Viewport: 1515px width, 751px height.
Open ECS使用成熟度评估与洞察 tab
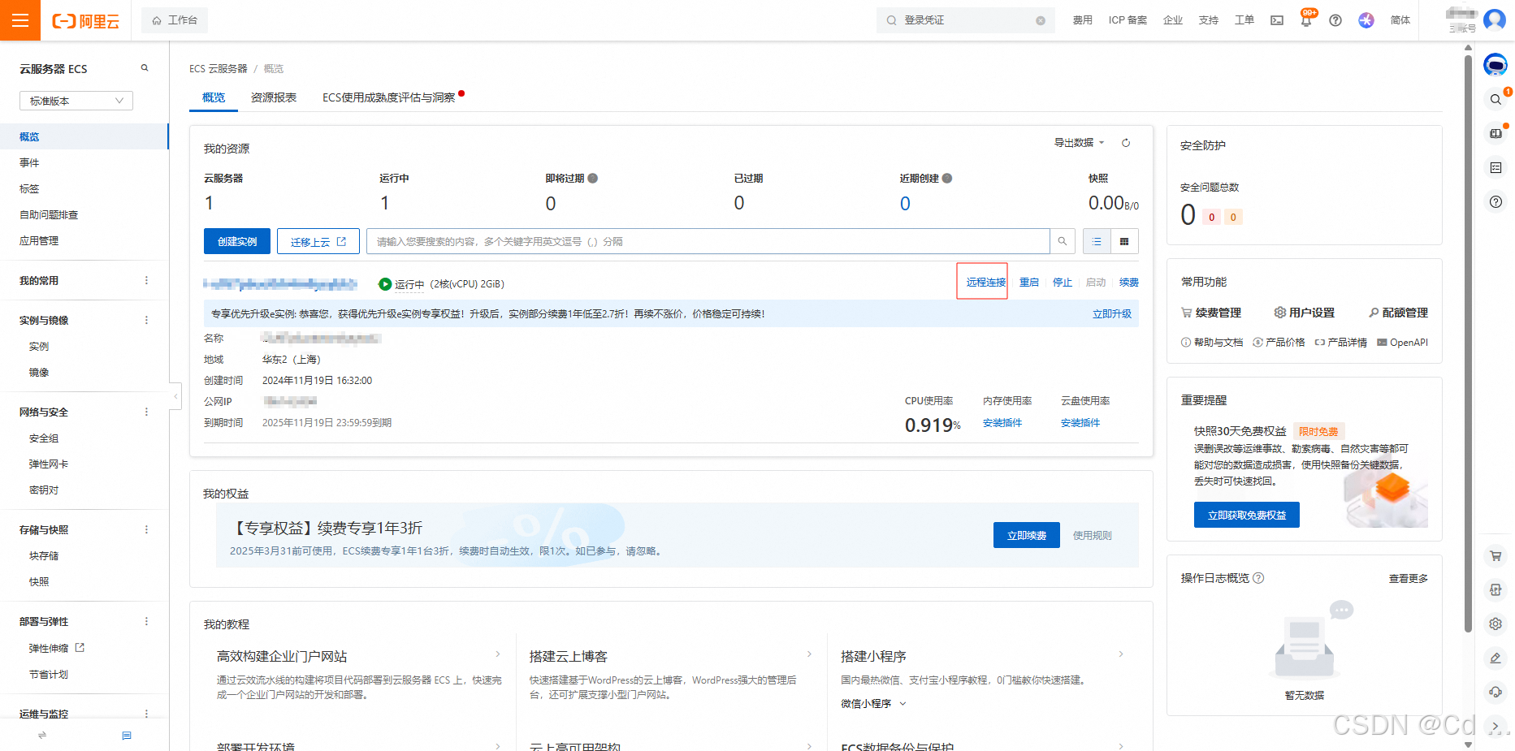coord(388,97)
